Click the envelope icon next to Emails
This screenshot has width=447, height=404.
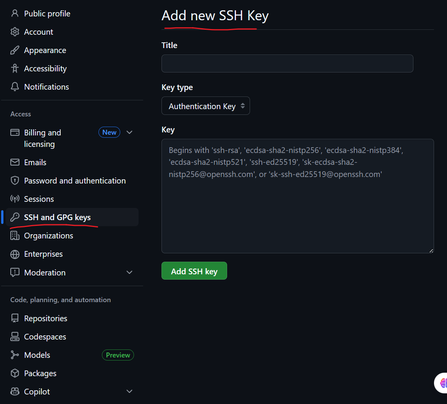click(15, 162)
